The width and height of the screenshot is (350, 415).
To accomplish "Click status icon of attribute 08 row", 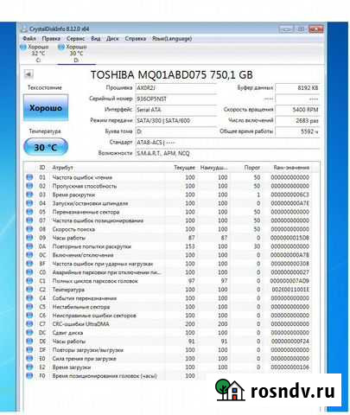I will [29, 229].
